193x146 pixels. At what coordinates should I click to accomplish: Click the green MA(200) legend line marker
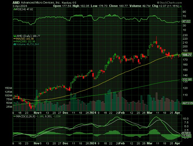coord(15,42)
